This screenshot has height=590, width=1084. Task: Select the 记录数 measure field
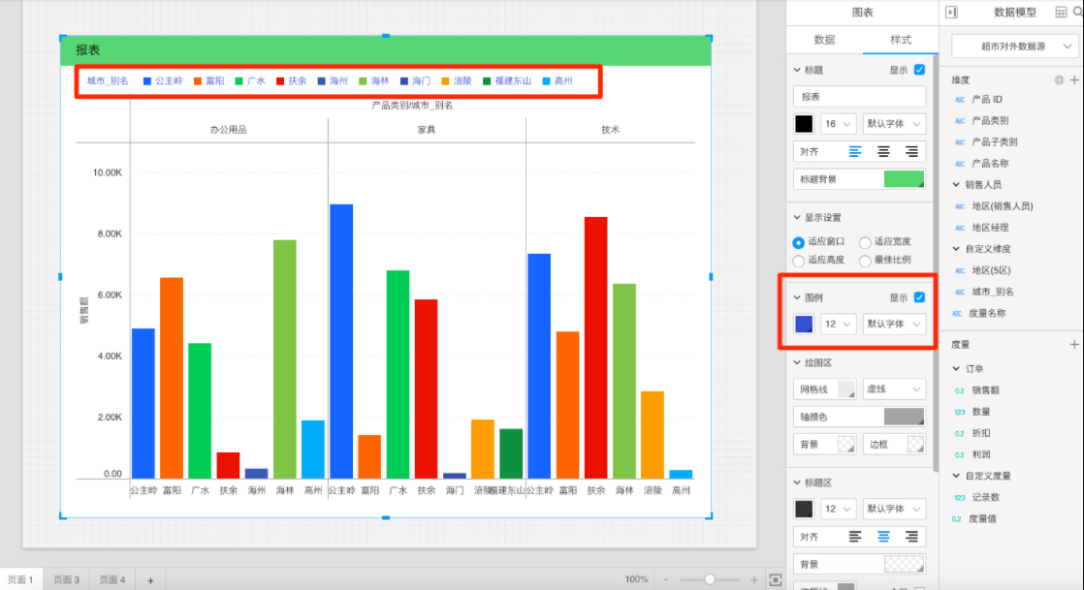coord(985,497)
